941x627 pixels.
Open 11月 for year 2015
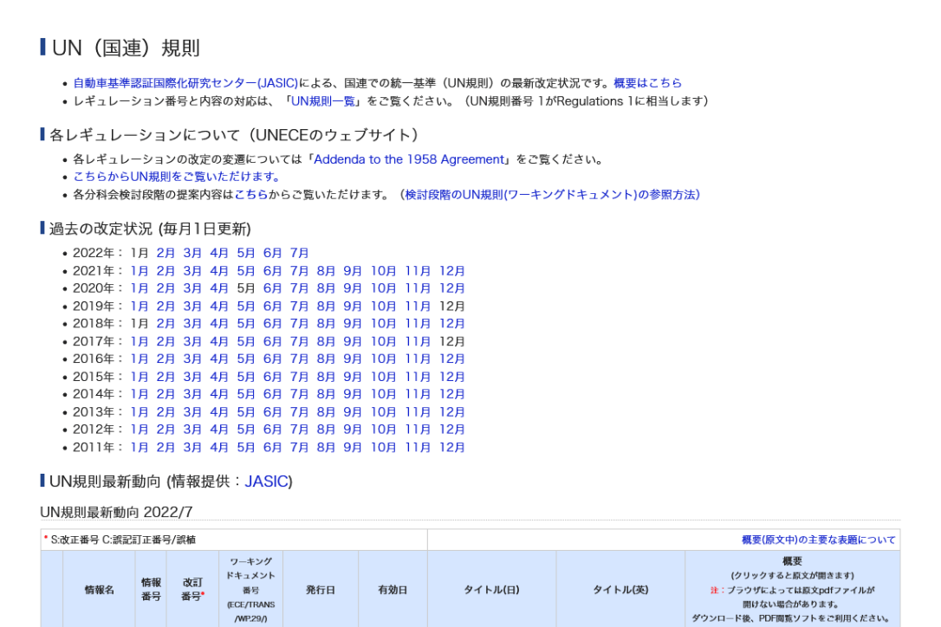point(418,377)
